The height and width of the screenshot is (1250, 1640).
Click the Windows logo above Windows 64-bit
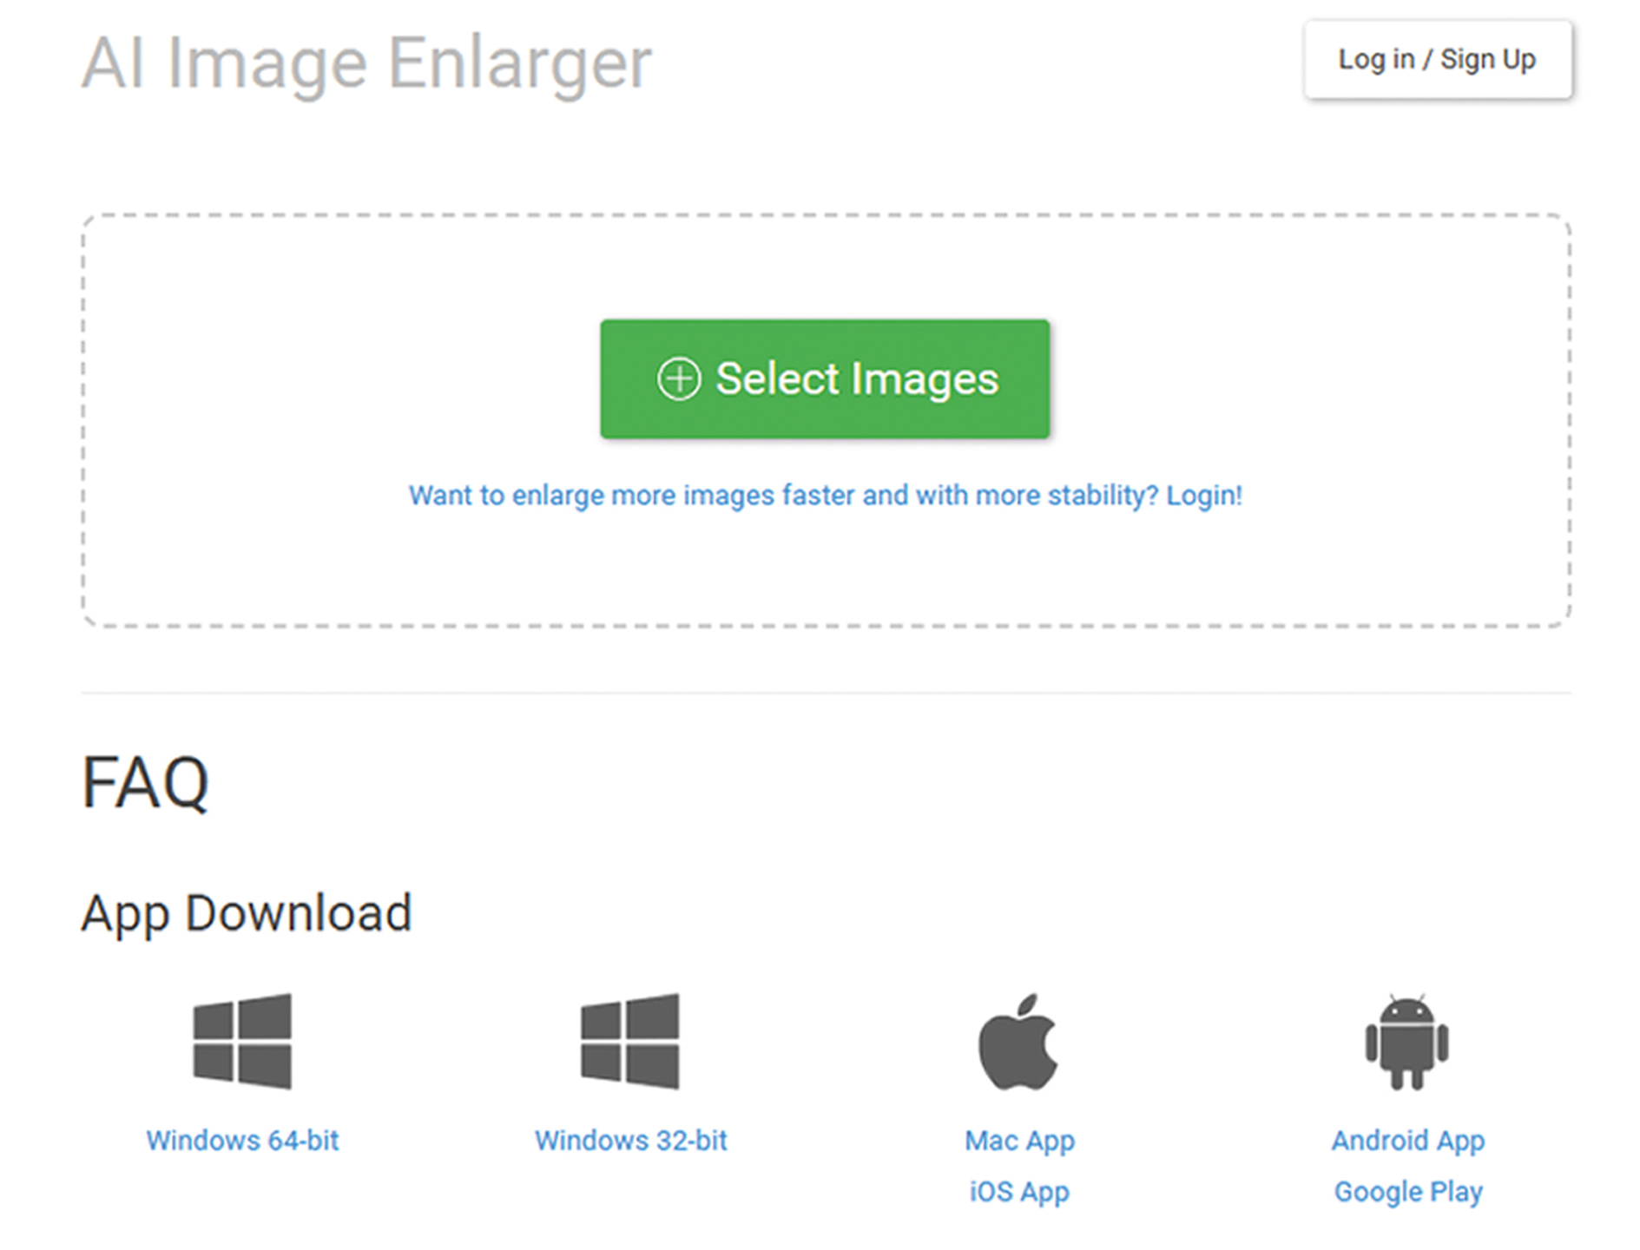point(242,1041)
